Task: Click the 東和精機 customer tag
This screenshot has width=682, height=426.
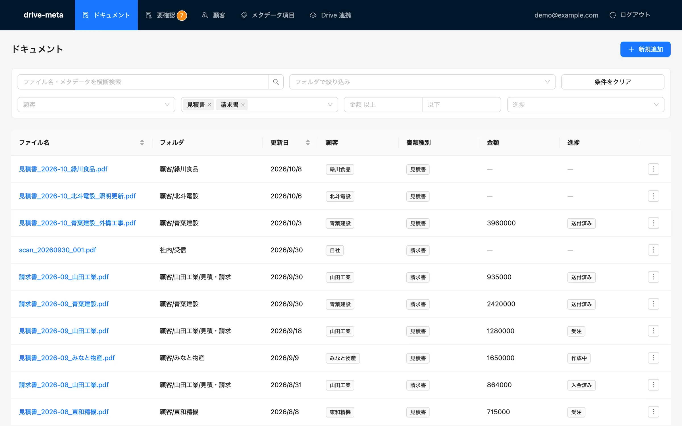Action: coord(340,412)
